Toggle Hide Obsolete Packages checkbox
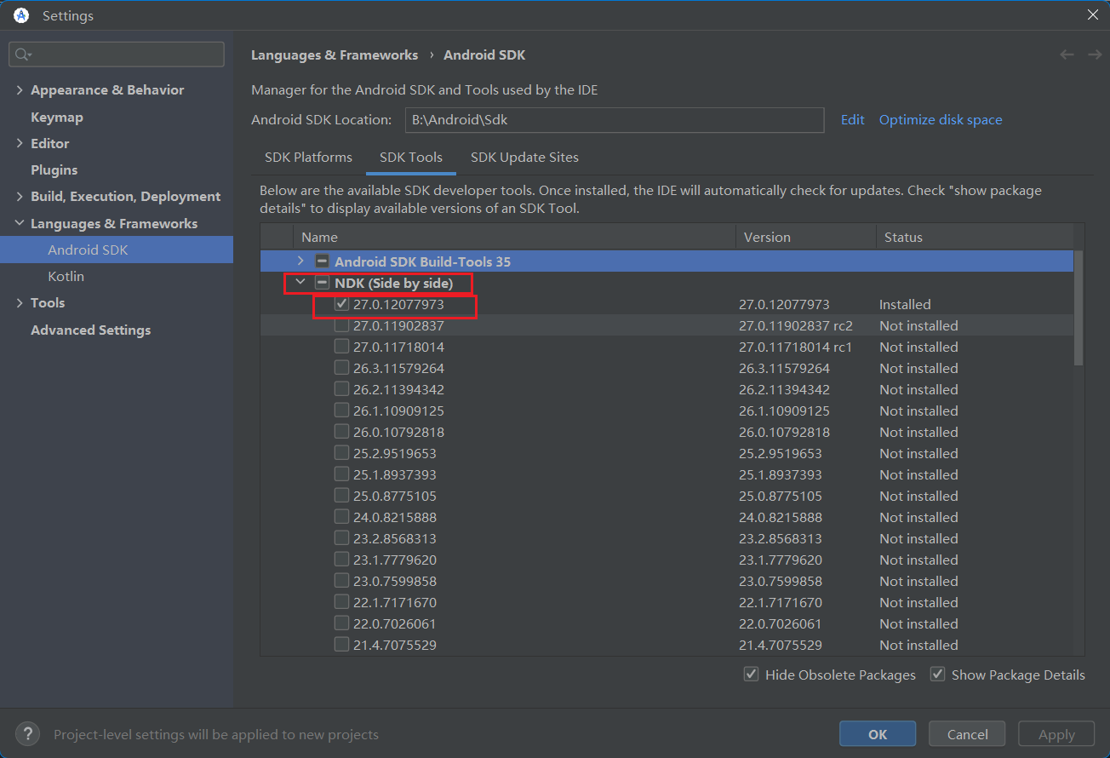This screenshot has height=758, width=1110. click(751, 675)
